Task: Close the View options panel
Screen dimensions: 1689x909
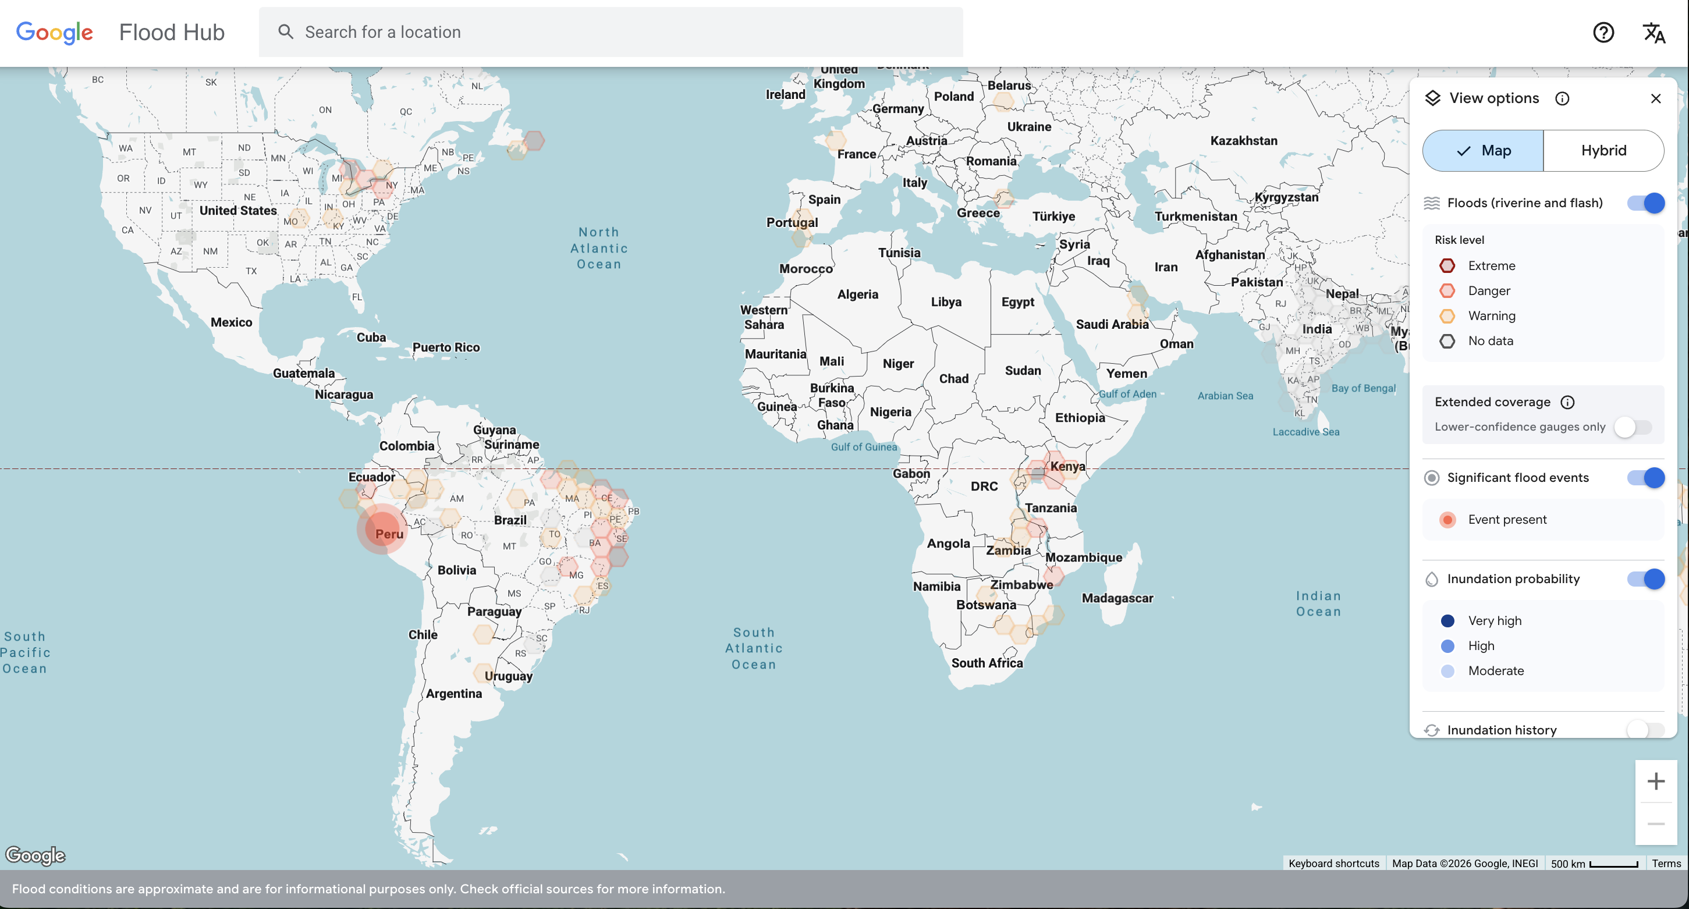Action: click(1656, 98)
